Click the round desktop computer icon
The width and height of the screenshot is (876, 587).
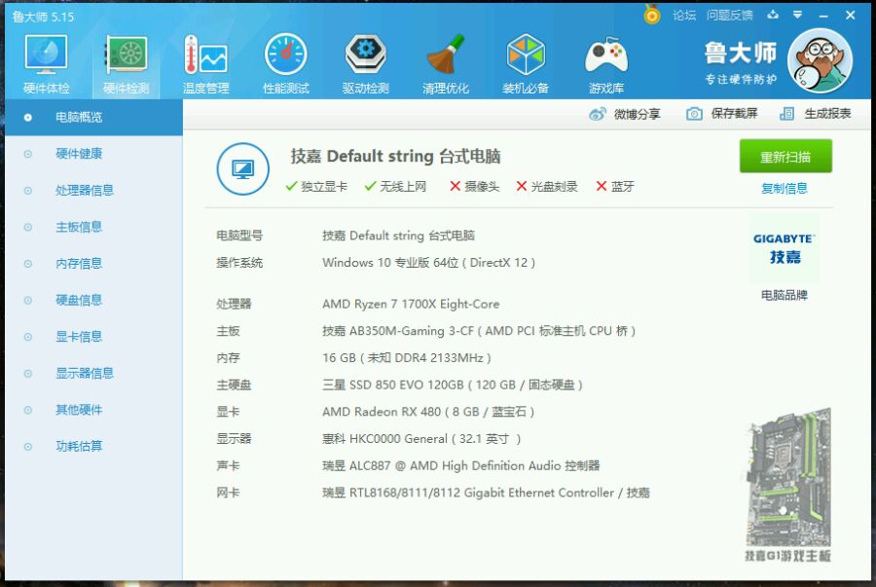point(243,168)
